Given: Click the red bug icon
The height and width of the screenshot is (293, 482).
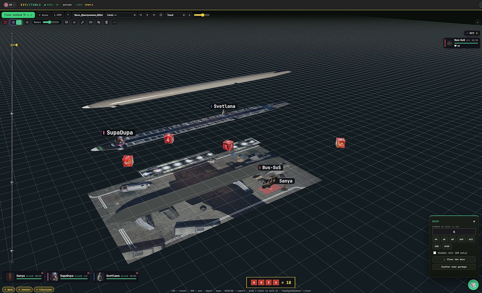Looking at the screenshot, I should tap(5, 22).
